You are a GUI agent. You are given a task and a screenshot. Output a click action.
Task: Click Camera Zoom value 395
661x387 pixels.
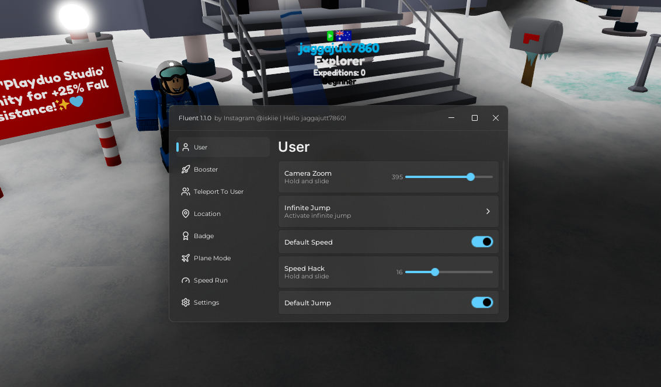click(x=397, y=177)
